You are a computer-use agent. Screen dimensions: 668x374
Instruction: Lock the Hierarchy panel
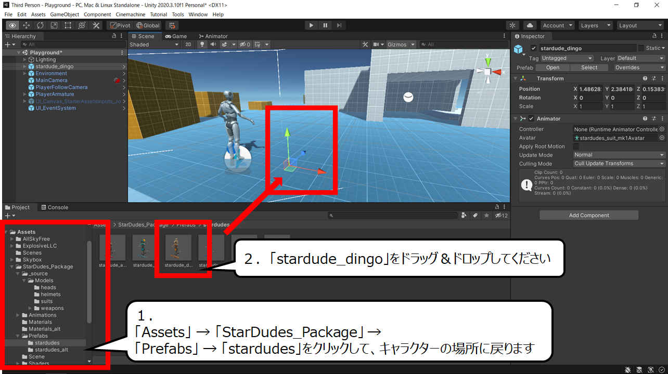114,36
